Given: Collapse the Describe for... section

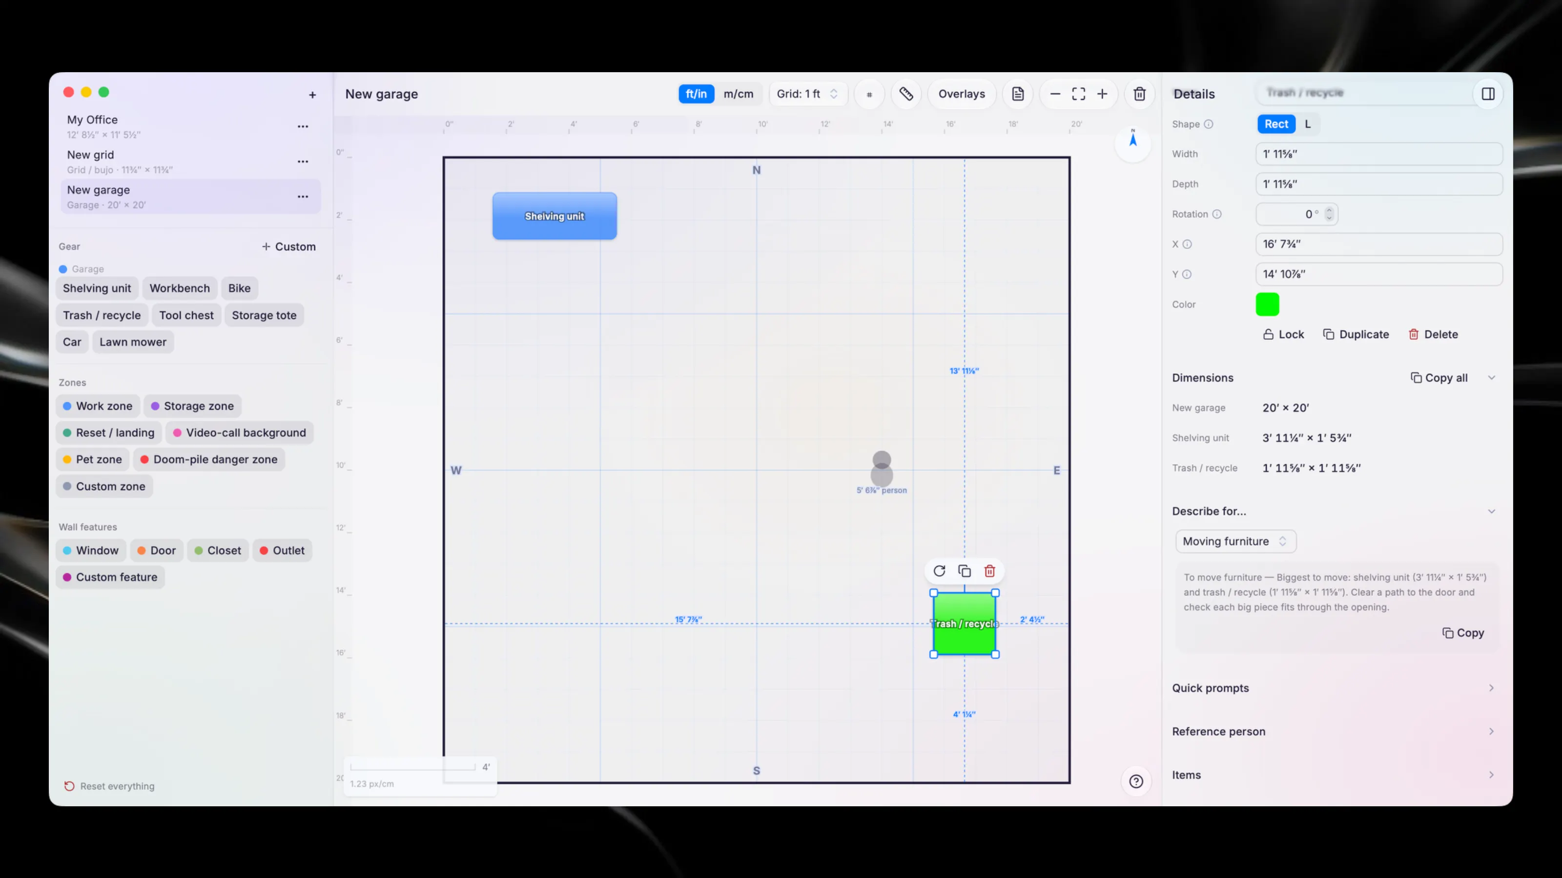Looking at the screenshot, I should point(1491,511).
